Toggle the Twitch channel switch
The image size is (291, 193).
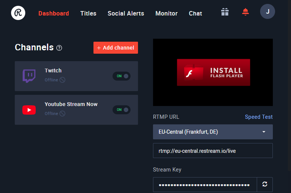pos(122,76)
